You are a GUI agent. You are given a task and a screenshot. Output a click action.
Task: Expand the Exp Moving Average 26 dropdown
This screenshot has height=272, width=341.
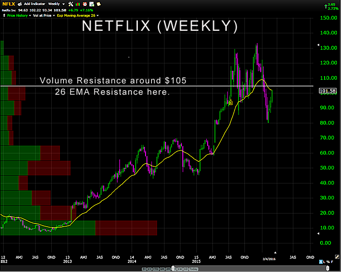coord(77,15)
